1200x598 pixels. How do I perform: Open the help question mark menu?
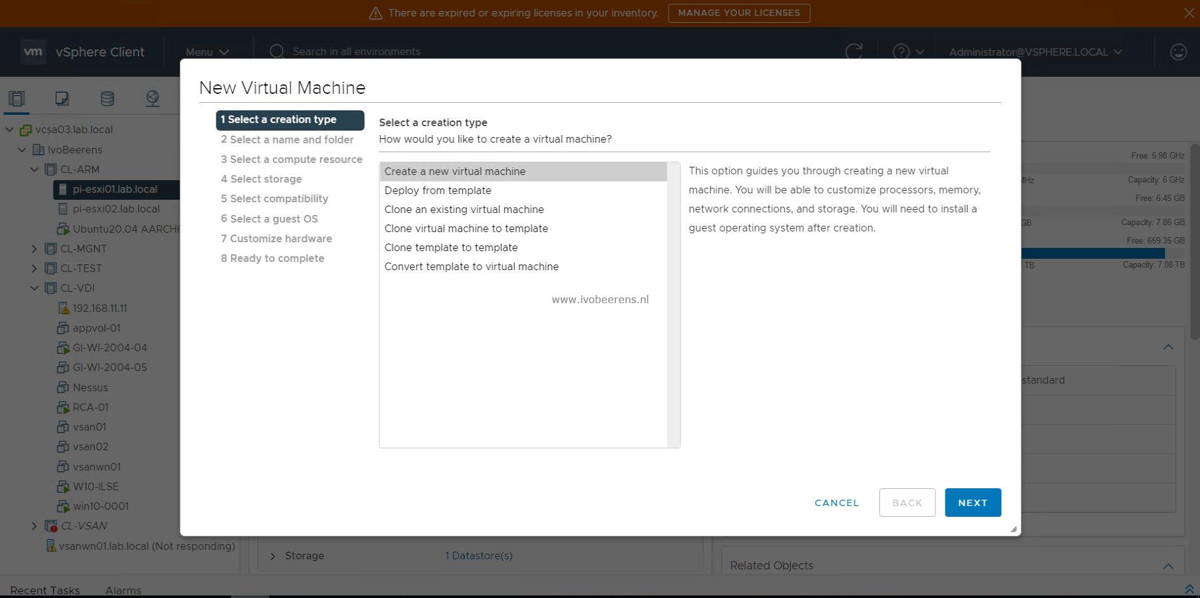click(x=908, y=51)
